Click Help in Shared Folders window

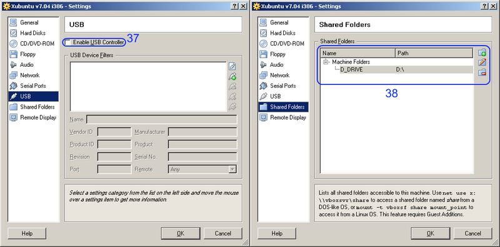277,233
